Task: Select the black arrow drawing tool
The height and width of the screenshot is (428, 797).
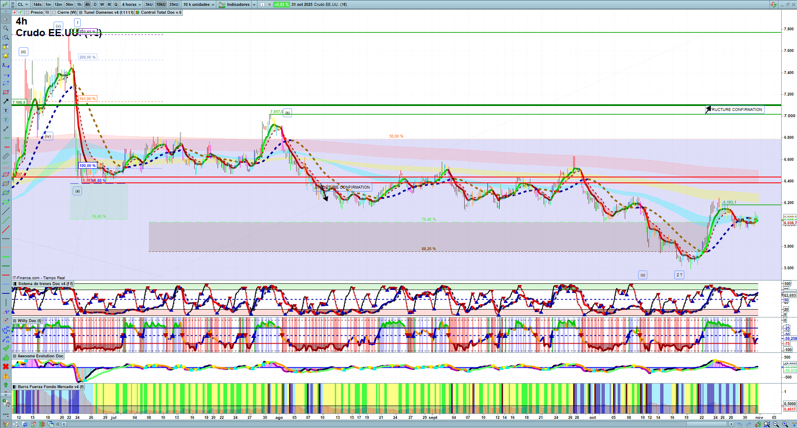Action: pos(6,101)
